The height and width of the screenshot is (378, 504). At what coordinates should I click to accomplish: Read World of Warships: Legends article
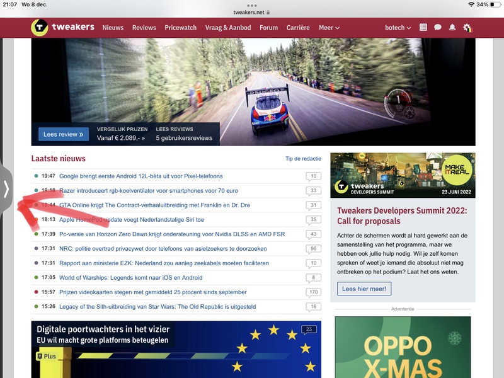click(x=131, y=277)
